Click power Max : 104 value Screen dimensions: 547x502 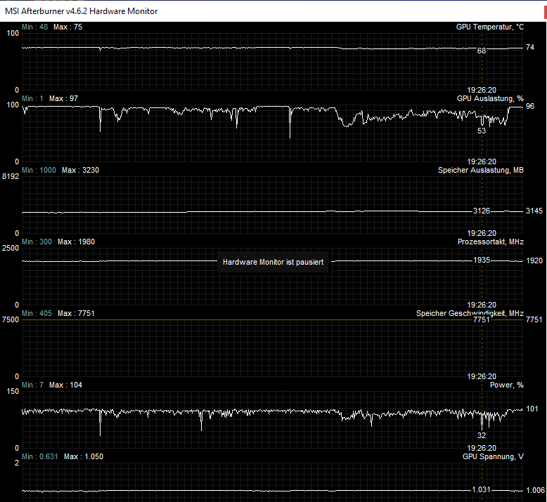tap(65, 385)
